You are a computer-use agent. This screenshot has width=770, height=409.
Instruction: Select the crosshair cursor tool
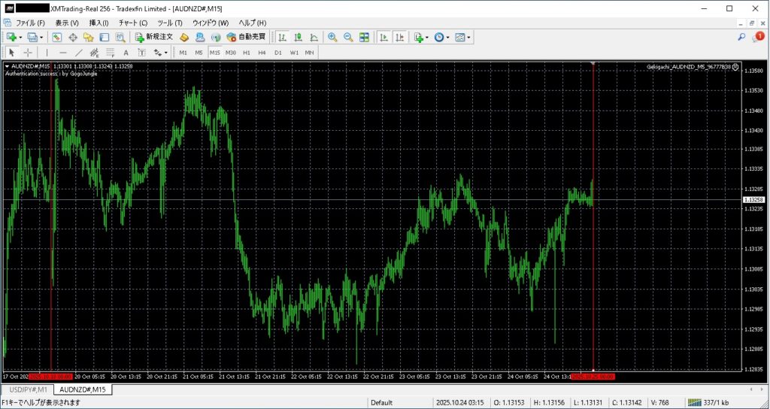tap(28, 53)
